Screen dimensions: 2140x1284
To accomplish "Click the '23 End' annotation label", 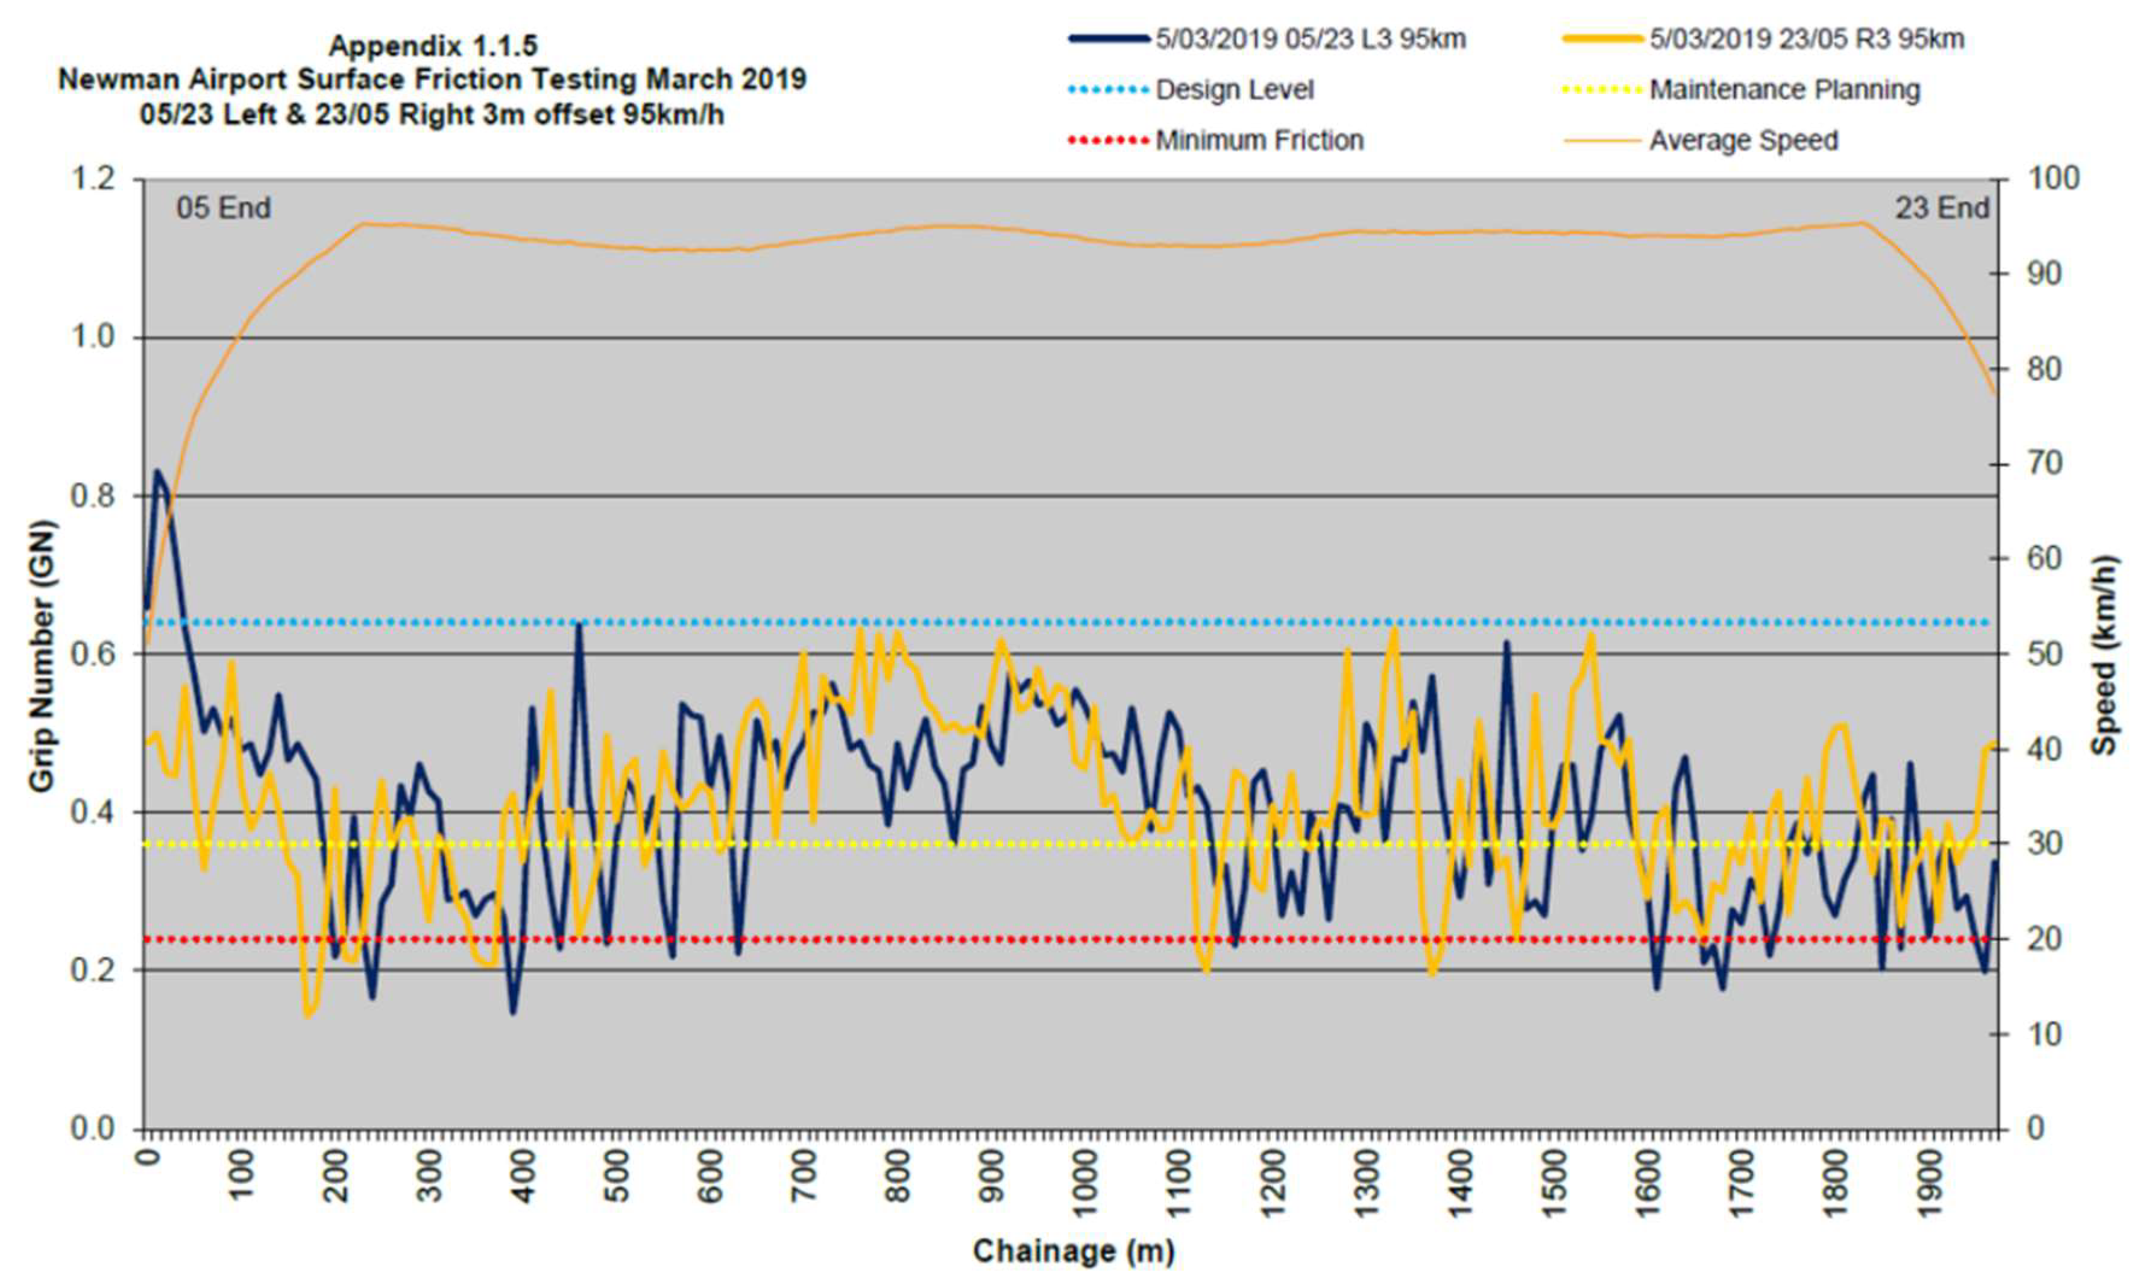I will coord(1942,209).
